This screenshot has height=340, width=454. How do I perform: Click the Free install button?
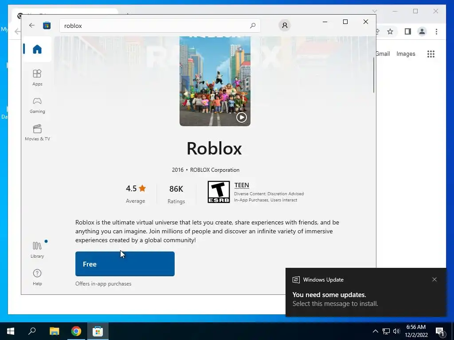click(125, 264)
